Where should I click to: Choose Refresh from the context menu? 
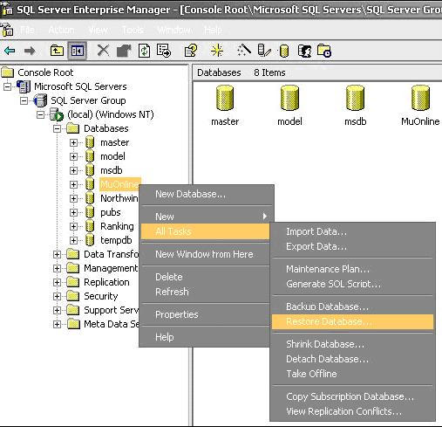205,292
